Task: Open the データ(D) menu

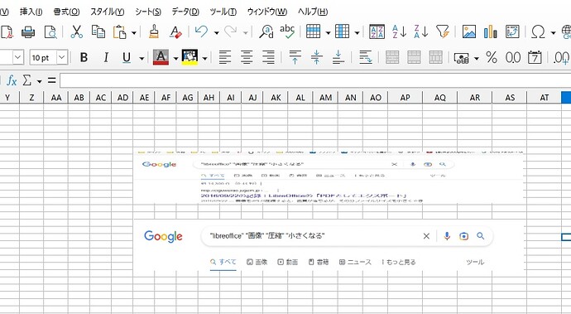Action: 185,12
